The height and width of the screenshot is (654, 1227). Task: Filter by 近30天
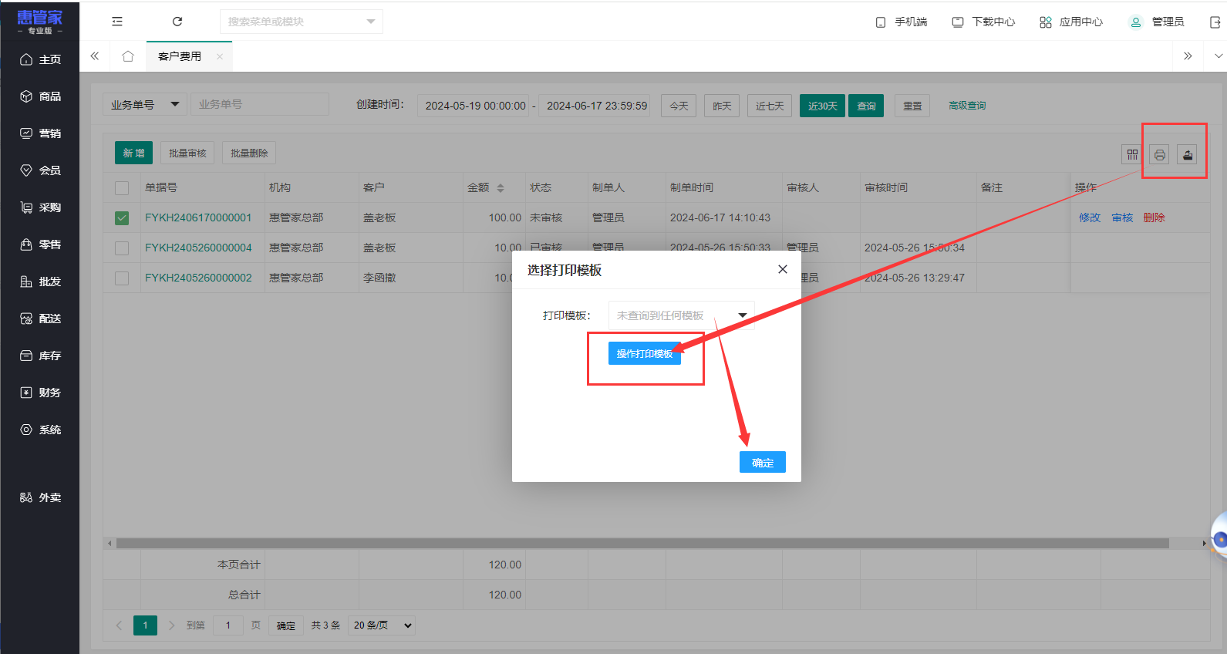pos(822,106)
